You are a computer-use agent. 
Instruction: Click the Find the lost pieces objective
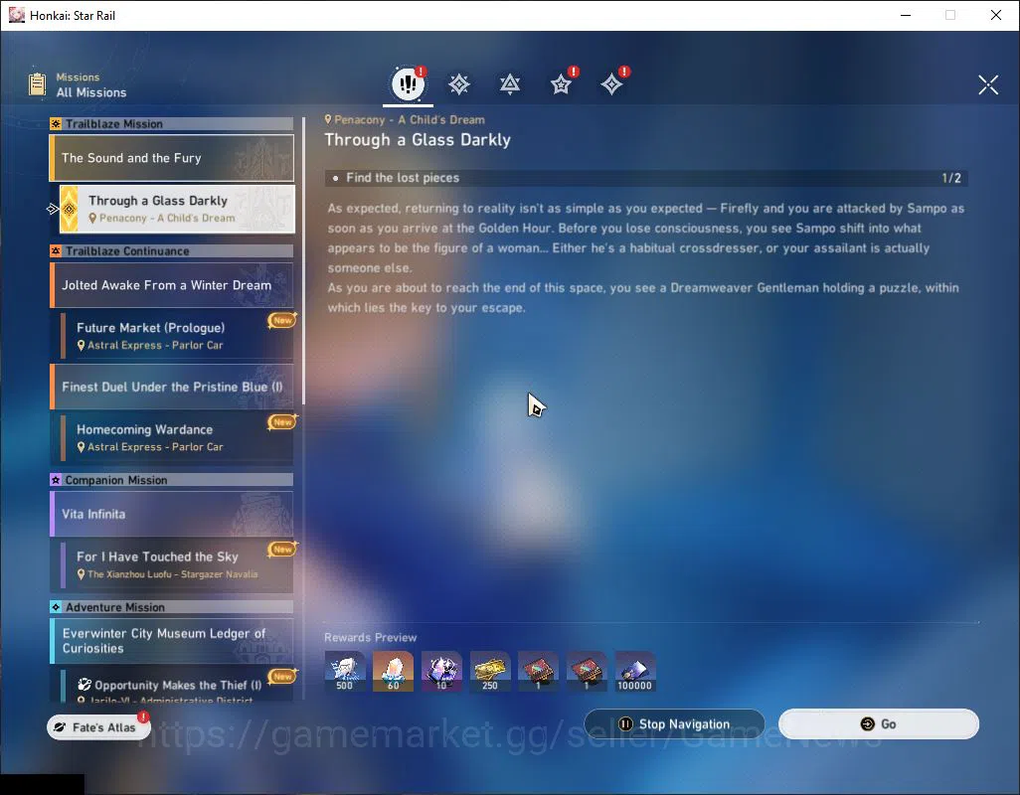pos(646,178)
